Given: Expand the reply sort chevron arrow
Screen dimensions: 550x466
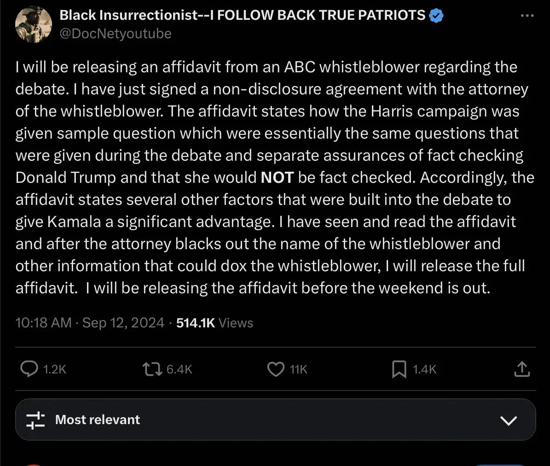Looking at the screenshot, I should tap(508, 420).
